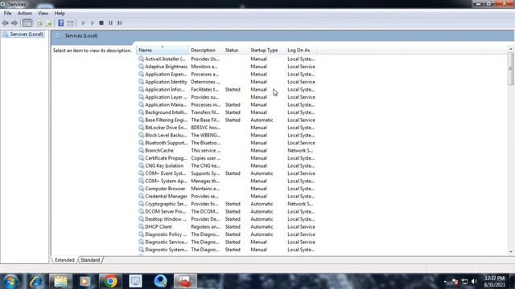Open Windows Explorer folder in the taskbar
Viewport: 515px width, 289px height.
point(60,281)
